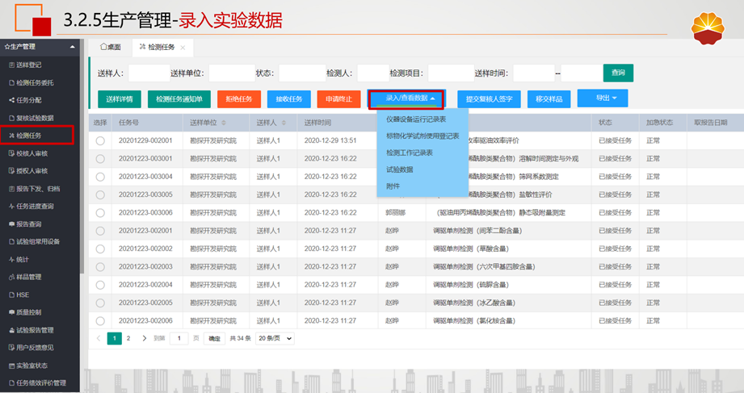Choose 试验数据 from dropdown menu
Viewport: 744px width, 393px height.
point(399,169)
